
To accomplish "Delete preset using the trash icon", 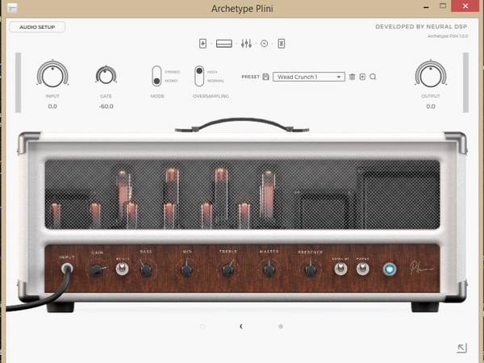I will 352,77.
